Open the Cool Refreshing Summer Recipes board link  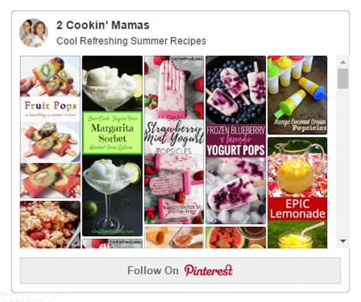pos(131,41)
